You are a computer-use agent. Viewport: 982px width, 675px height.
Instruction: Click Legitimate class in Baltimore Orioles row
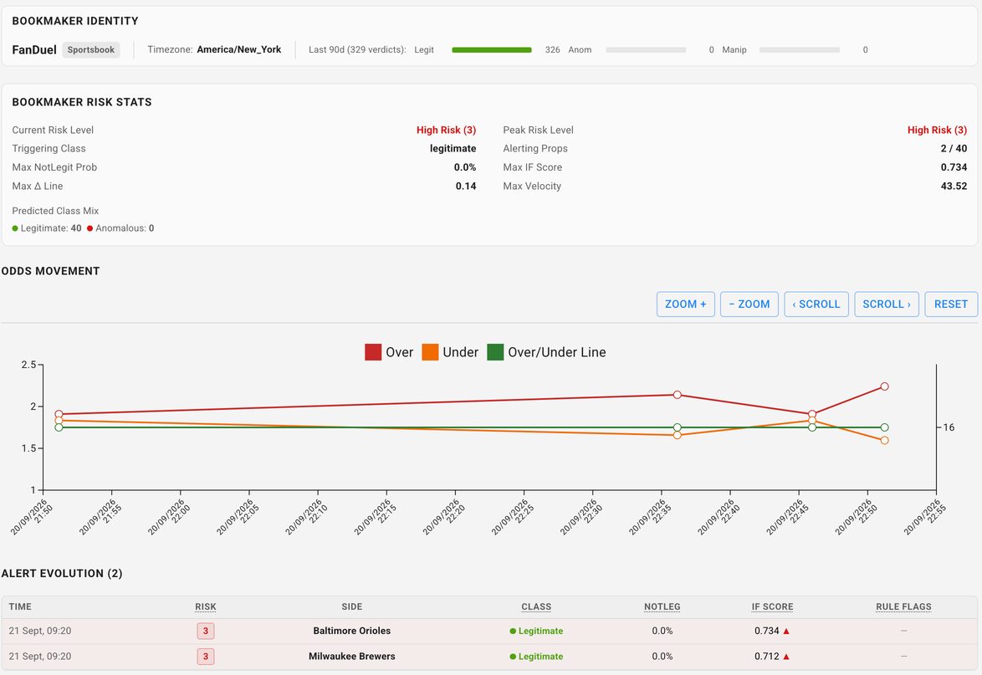pos(536,632)
